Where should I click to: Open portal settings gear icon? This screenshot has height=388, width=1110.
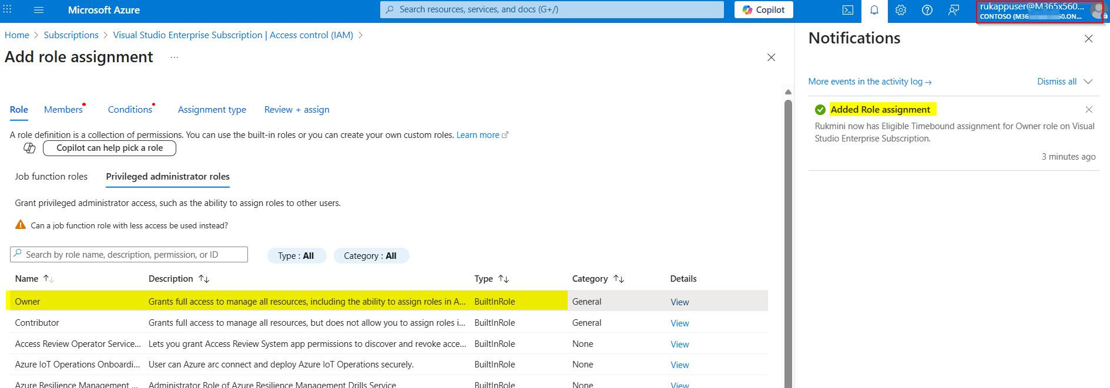point(901,10)
